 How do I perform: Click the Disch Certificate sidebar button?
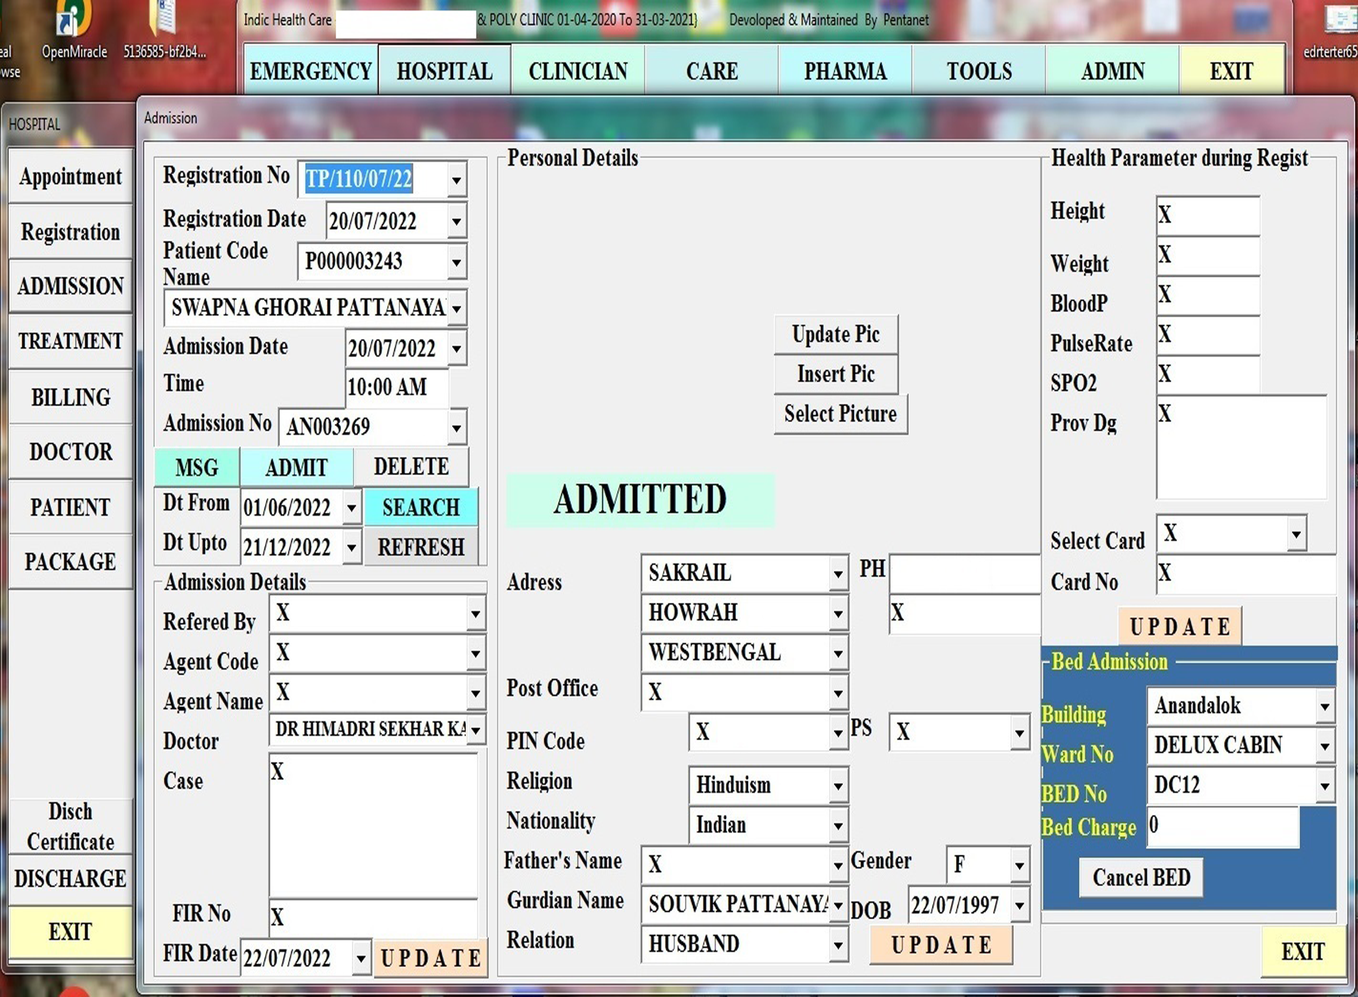[71, 825]
